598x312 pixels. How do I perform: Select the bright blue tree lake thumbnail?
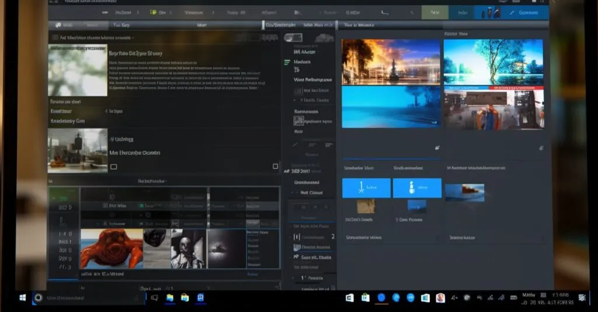pos(493,62)
